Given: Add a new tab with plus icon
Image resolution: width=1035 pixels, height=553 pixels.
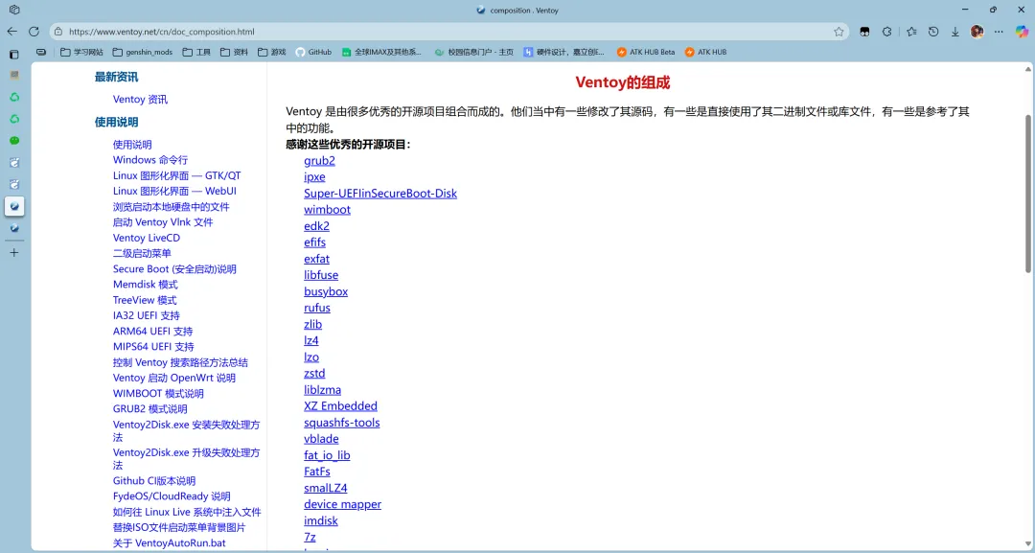Looking at the screenshot, I should click(13, 252).
